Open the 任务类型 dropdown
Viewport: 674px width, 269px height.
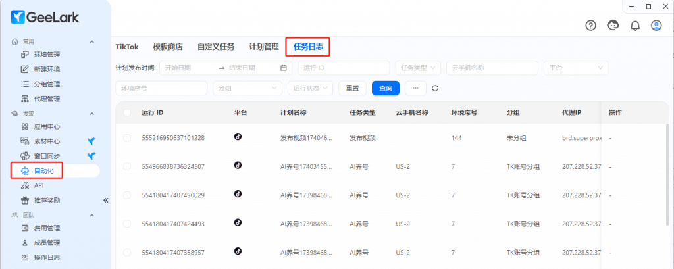point(418,68)
